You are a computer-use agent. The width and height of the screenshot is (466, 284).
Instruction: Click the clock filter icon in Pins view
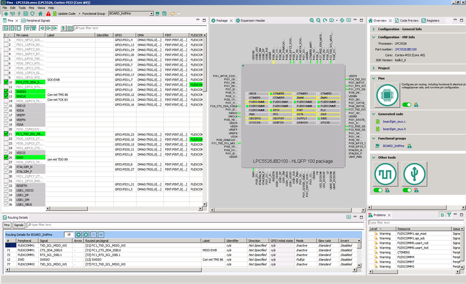[70, 28]
